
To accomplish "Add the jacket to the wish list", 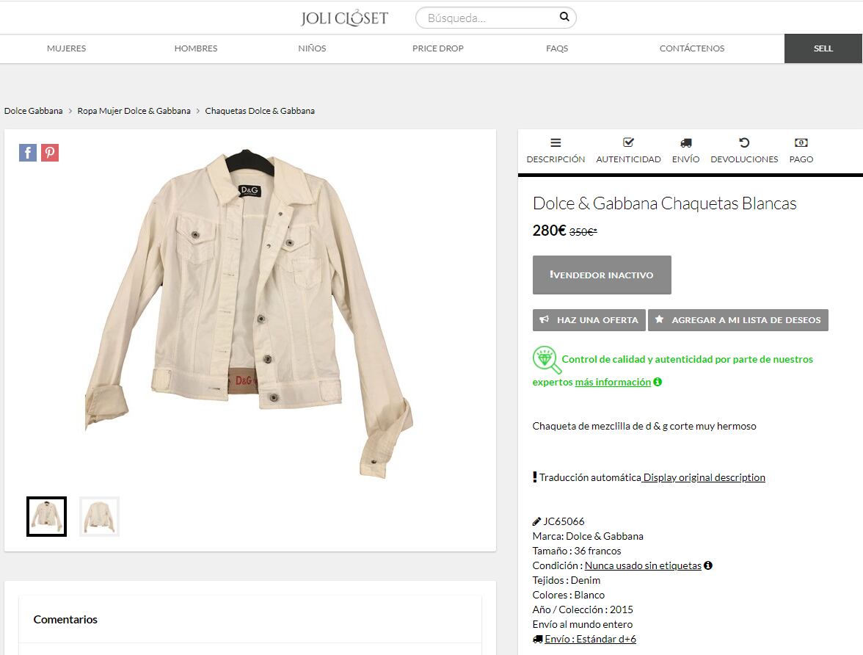I will 738,320.
